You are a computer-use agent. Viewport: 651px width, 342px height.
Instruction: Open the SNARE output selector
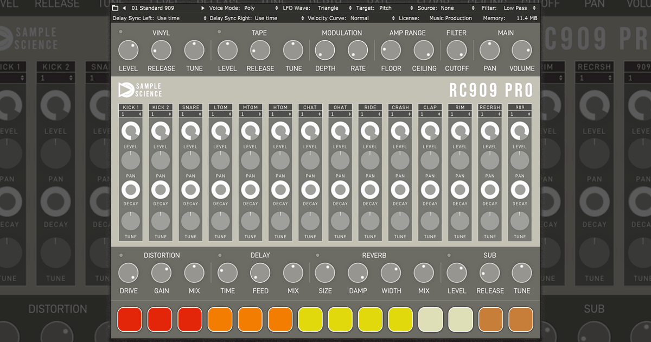click(x=190, y=115)
